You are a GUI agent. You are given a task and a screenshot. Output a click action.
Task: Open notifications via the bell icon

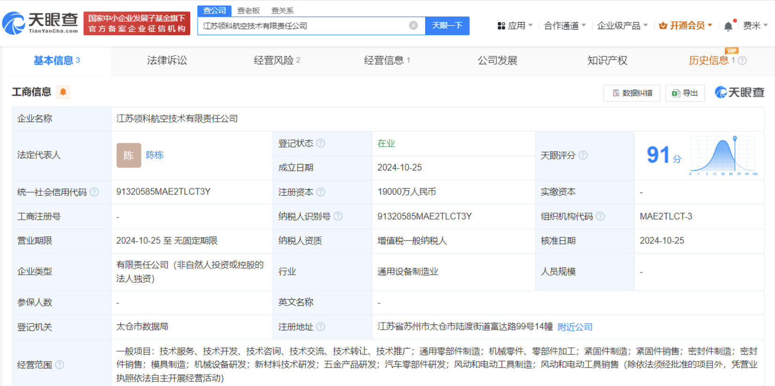728,26
